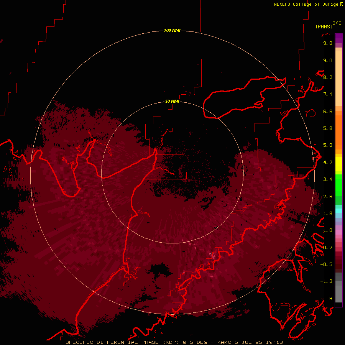Pick the pink segment of the color scale
The width and height of the screenshot is (345, 345).
point(338,232)
